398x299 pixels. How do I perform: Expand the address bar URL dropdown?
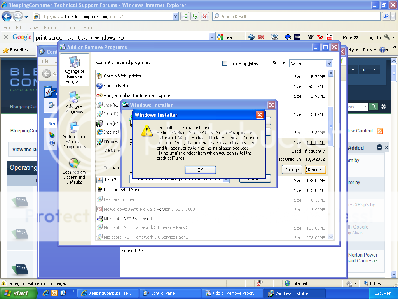pos(175,16)
